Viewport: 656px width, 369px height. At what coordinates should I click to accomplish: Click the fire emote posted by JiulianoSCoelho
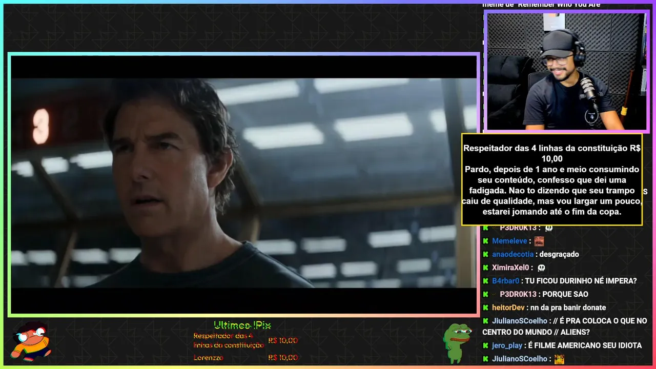point(559,359)
